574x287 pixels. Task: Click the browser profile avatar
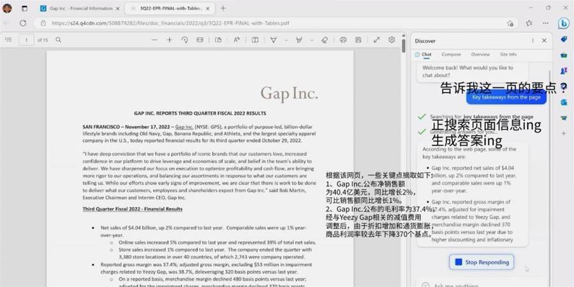click(7, 8)
